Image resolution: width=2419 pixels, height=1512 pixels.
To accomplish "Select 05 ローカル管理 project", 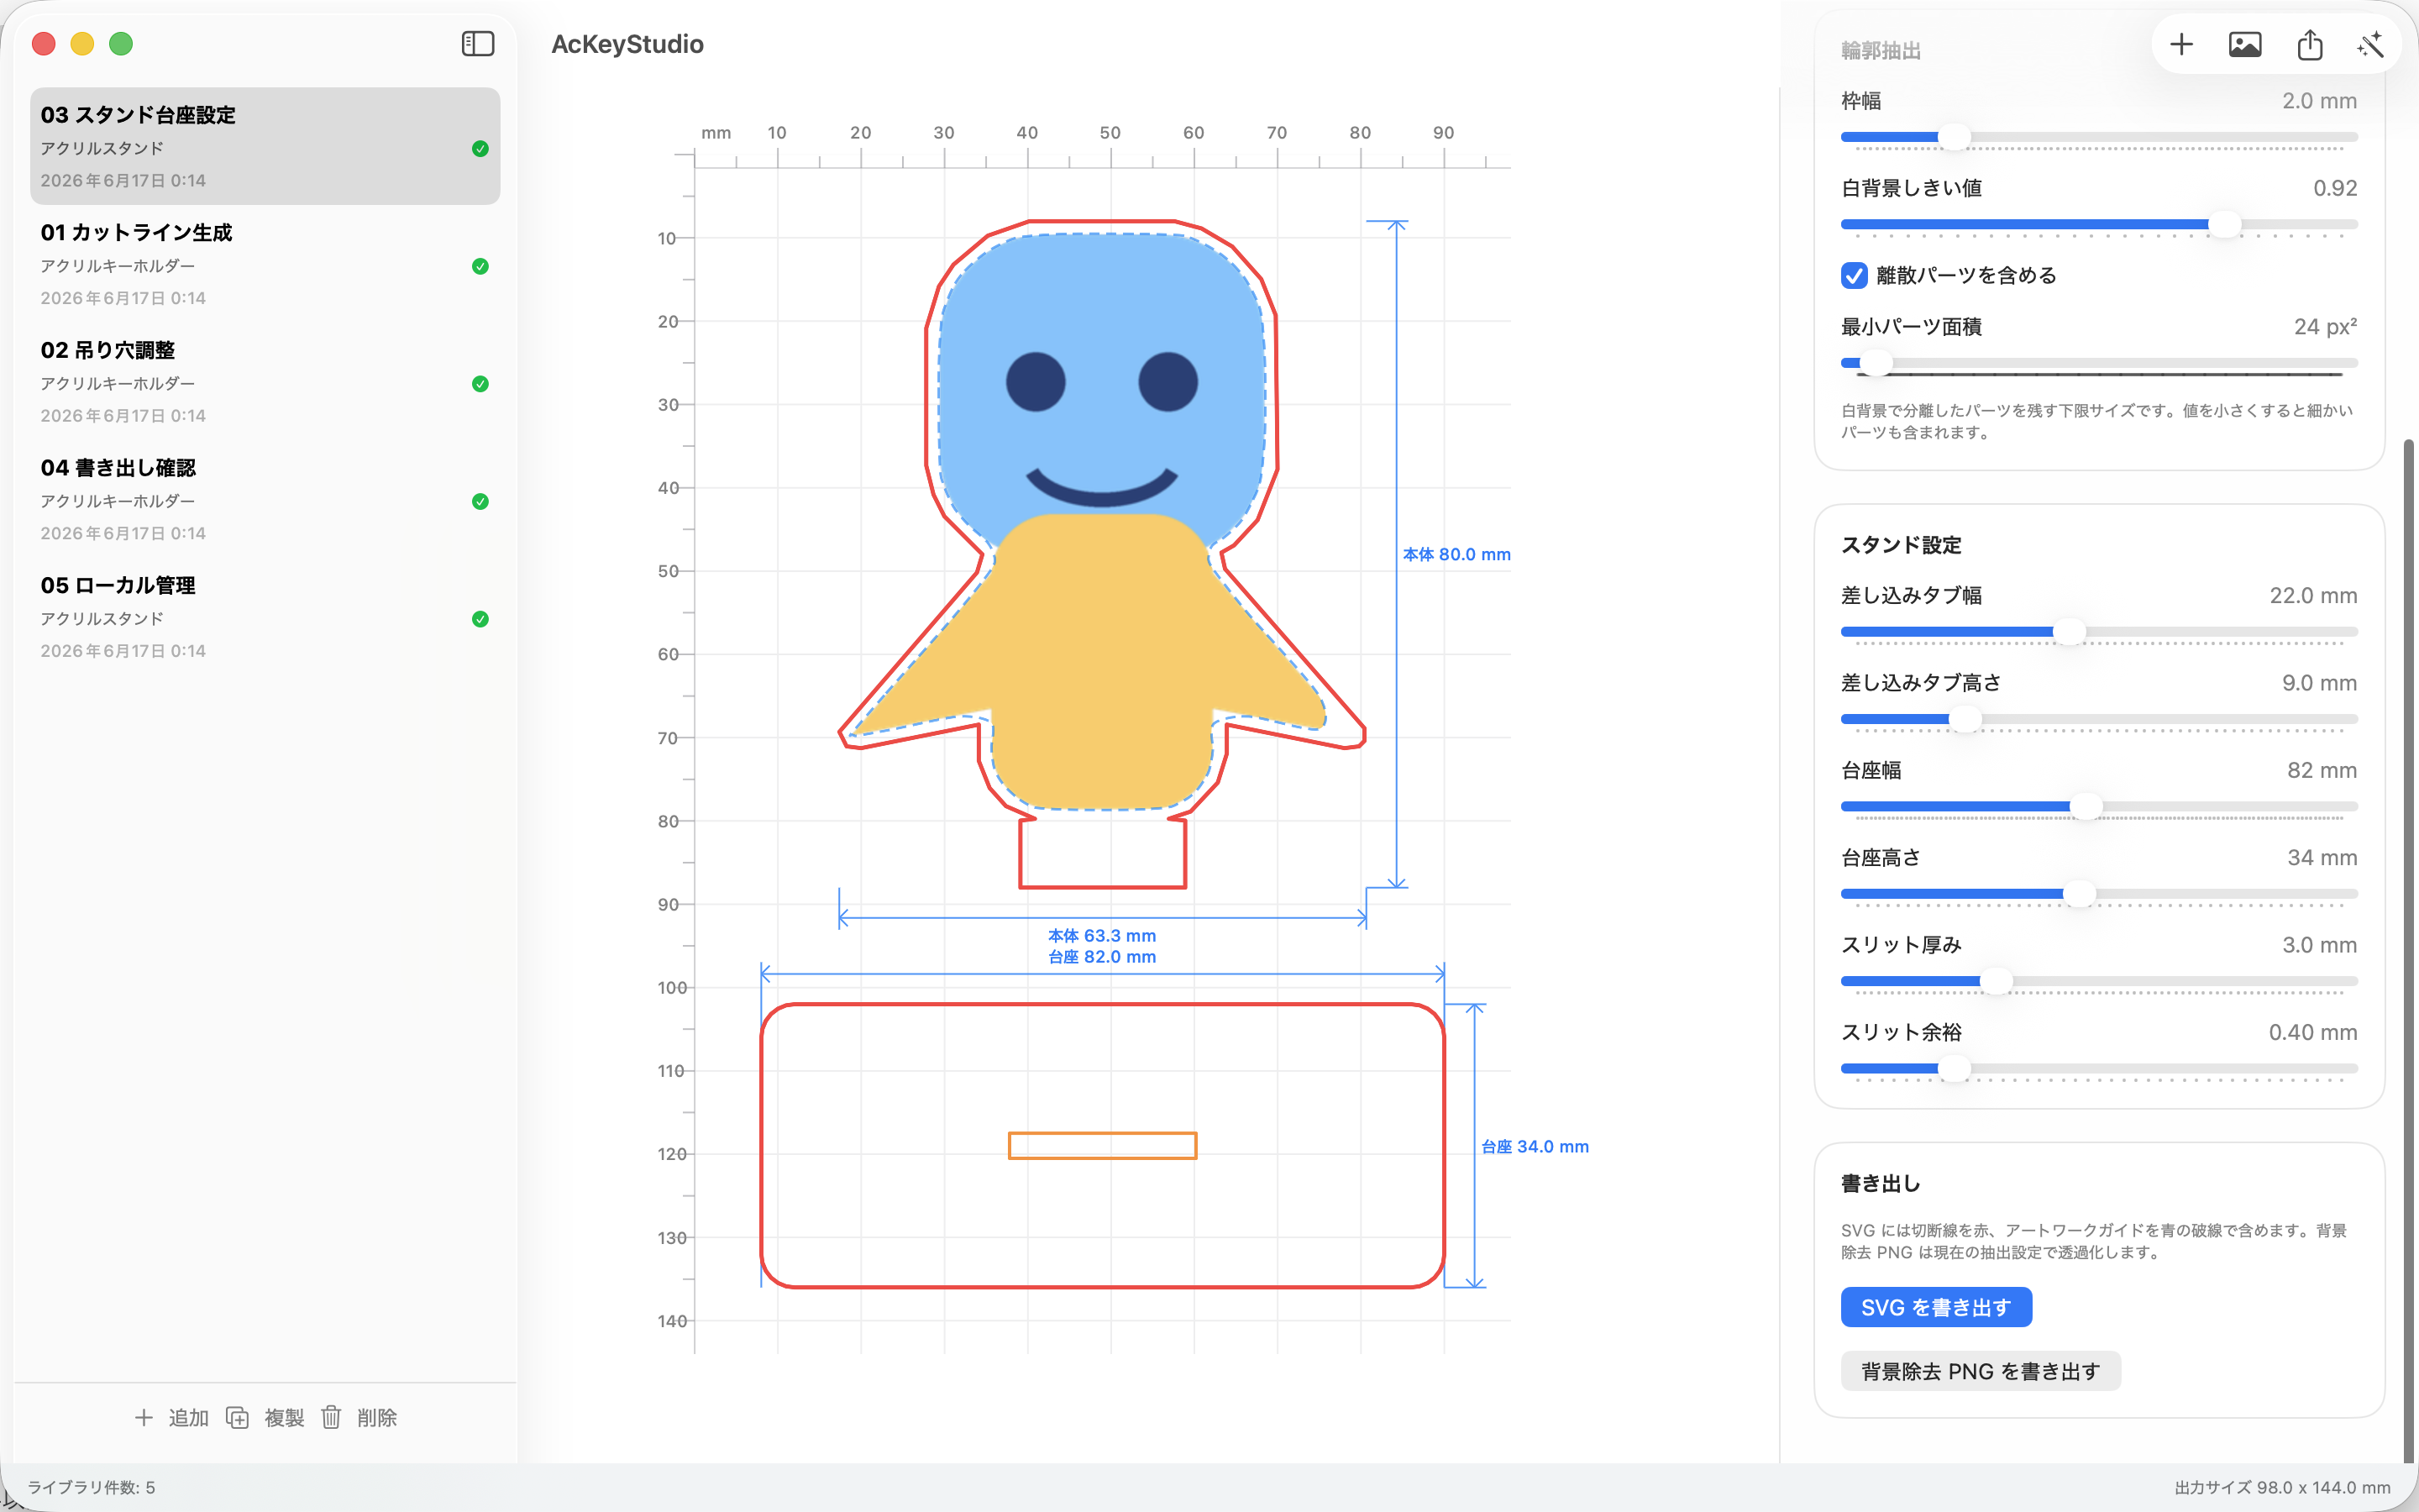I will point(265,617).
